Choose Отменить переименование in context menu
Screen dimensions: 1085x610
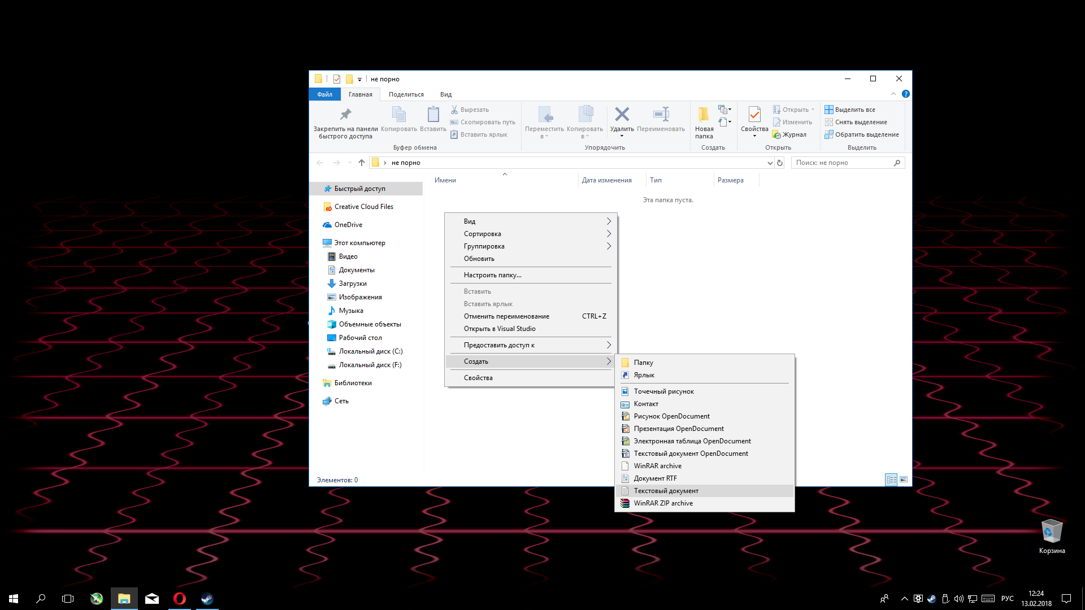coord(530,316)
